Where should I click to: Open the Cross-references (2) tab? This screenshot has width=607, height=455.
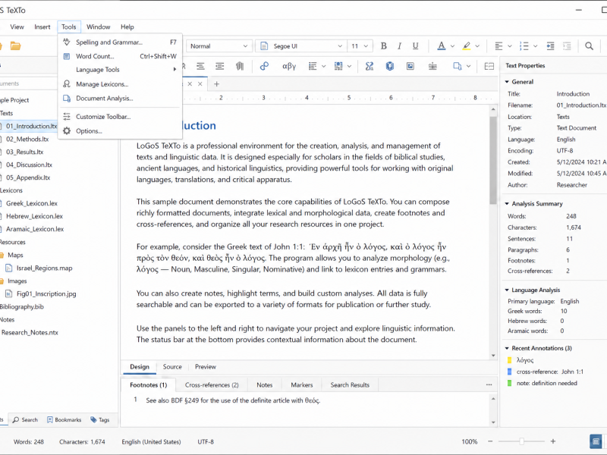click(x=212, y=385)
